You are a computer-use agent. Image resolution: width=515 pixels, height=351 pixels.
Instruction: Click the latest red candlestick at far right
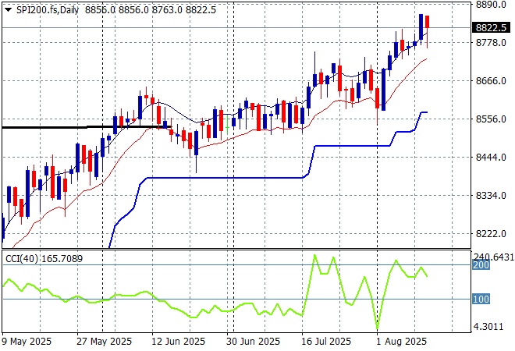click(427, 23)
